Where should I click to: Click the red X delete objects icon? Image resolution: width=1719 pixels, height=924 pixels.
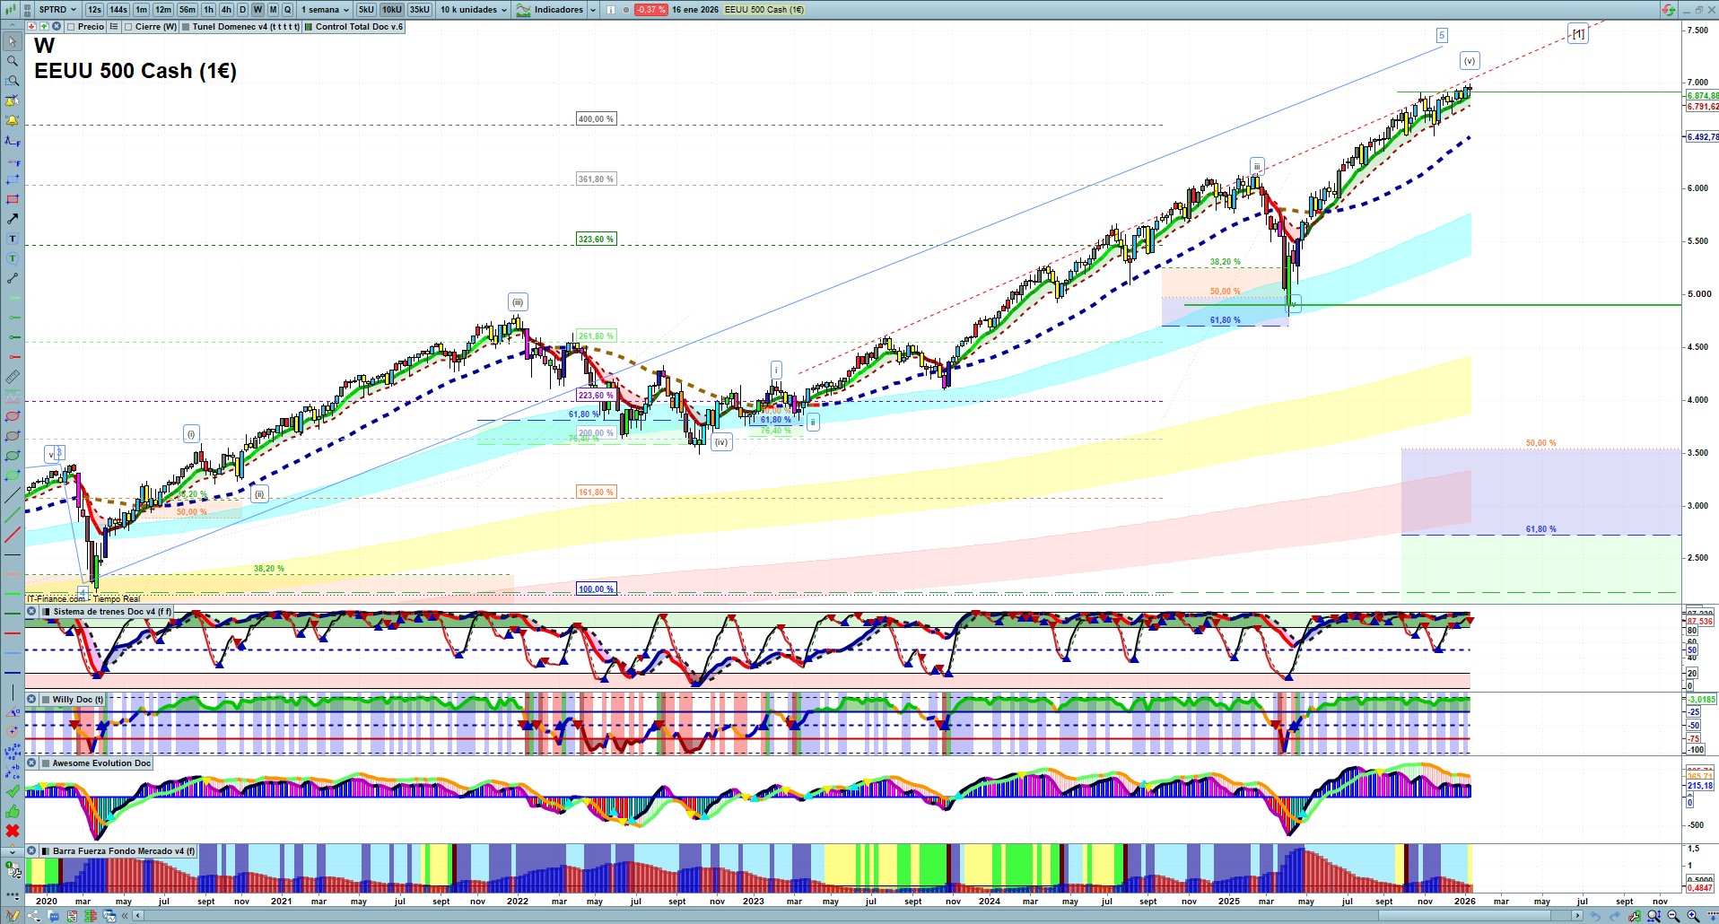click(x=13, y=831)
